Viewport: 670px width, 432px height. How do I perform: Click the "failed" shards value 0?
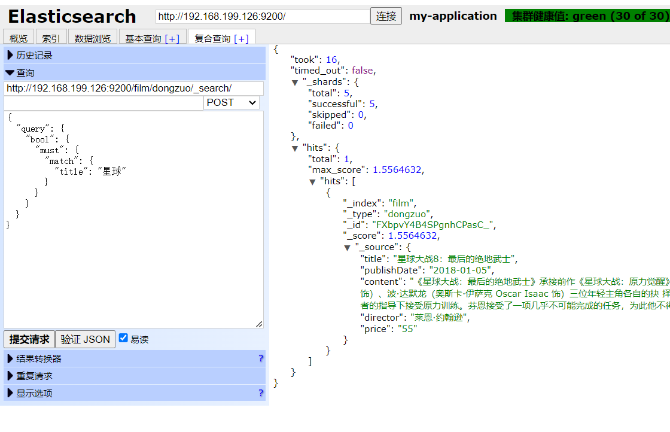[x=351, y=126]
